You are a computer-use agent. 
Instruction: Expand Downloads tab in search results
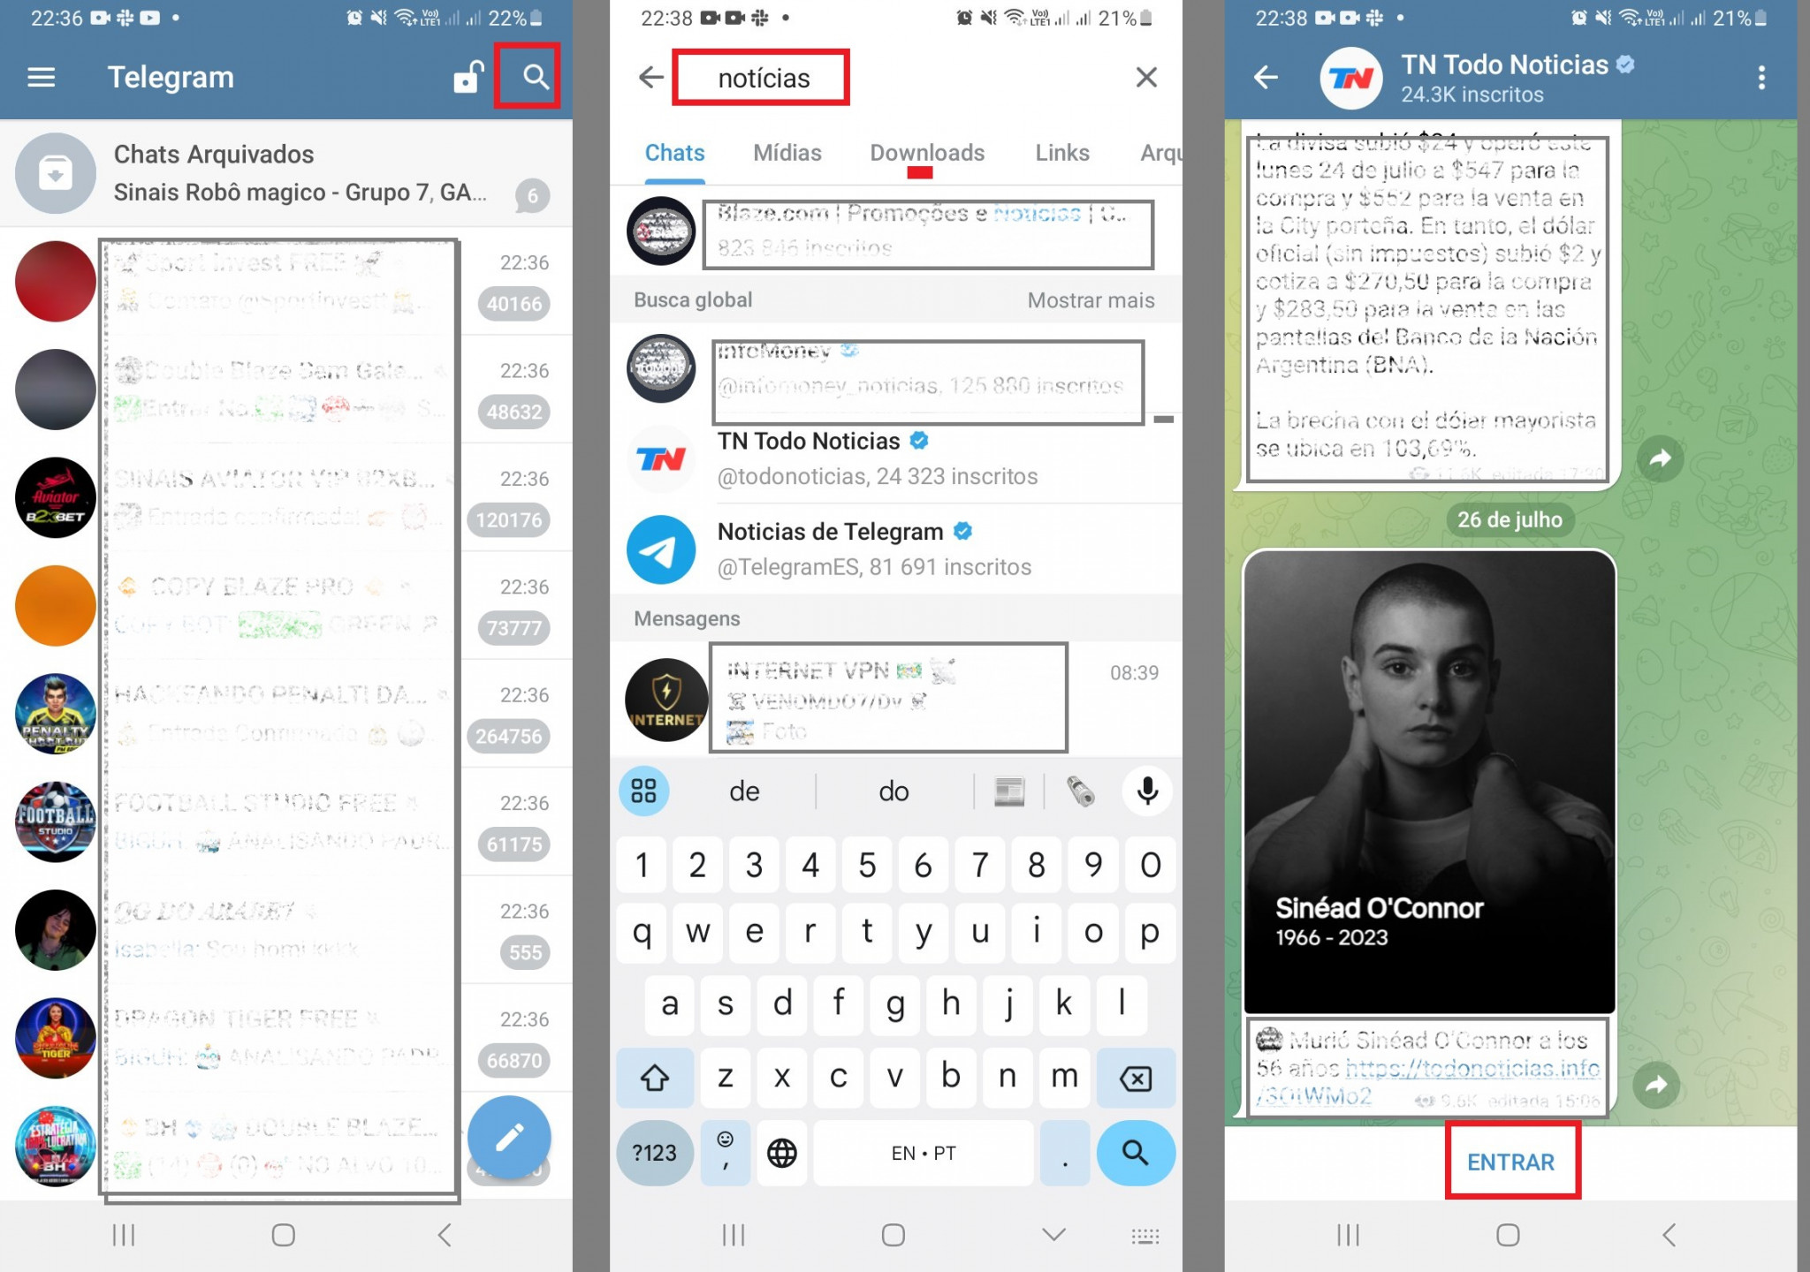tap(924, 153)
